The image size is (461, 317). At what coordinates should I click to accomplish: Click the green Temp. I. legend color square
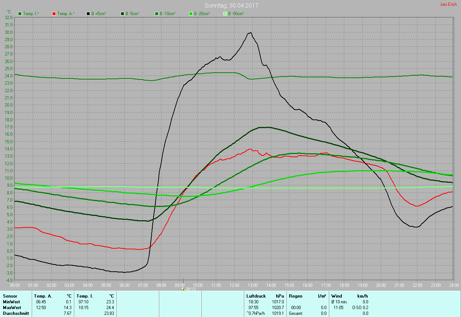pyautogui.click(x=20, y=14)
